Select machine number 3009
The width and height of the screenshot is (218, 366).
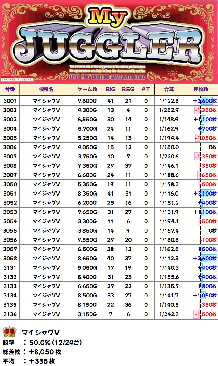coord(10,175)
